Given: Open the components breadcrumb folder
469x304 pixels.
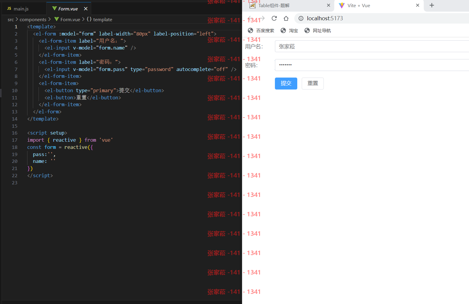Looking at the screenshot, I should 33,19.
